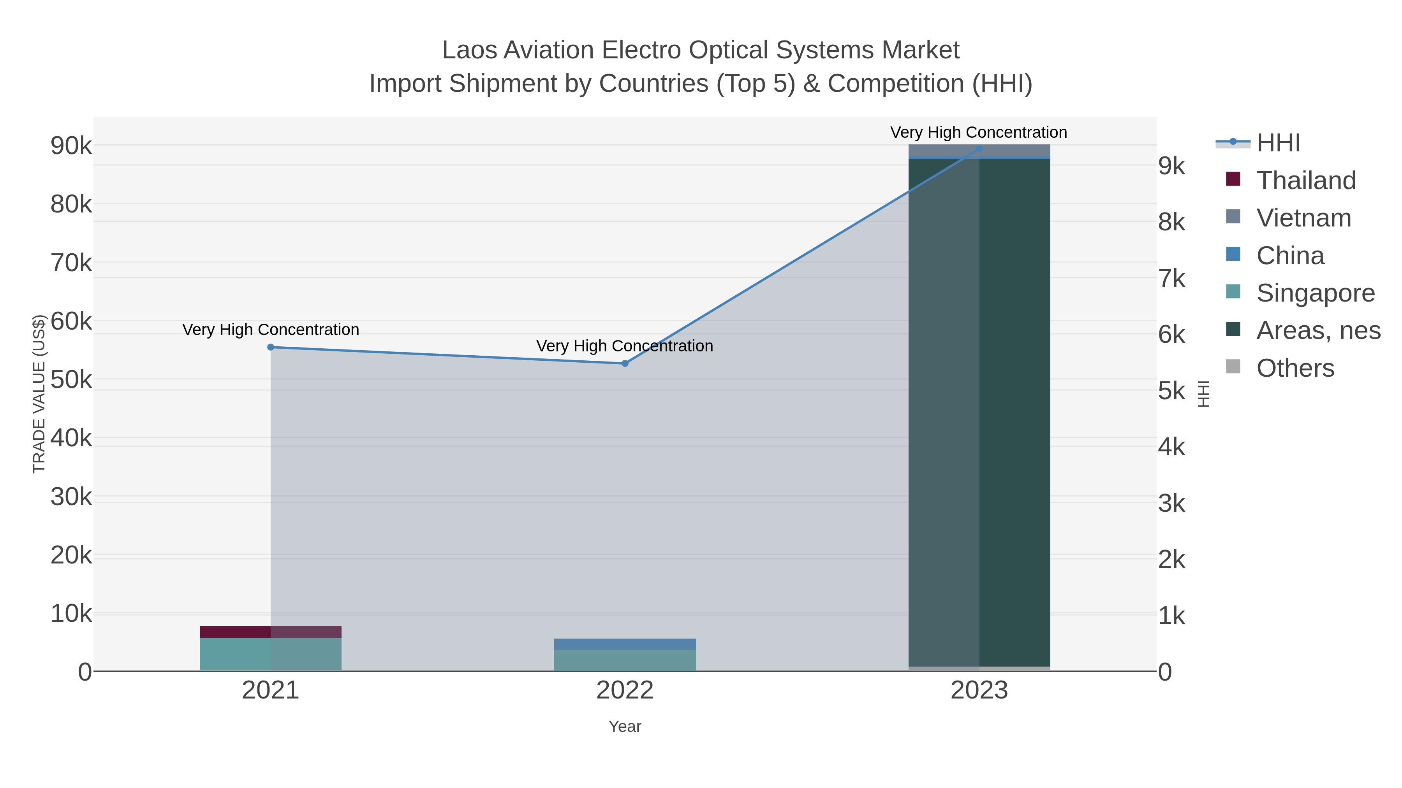
Task: Click the 10k left axis tick label
Action: click(x=71, y=613)
